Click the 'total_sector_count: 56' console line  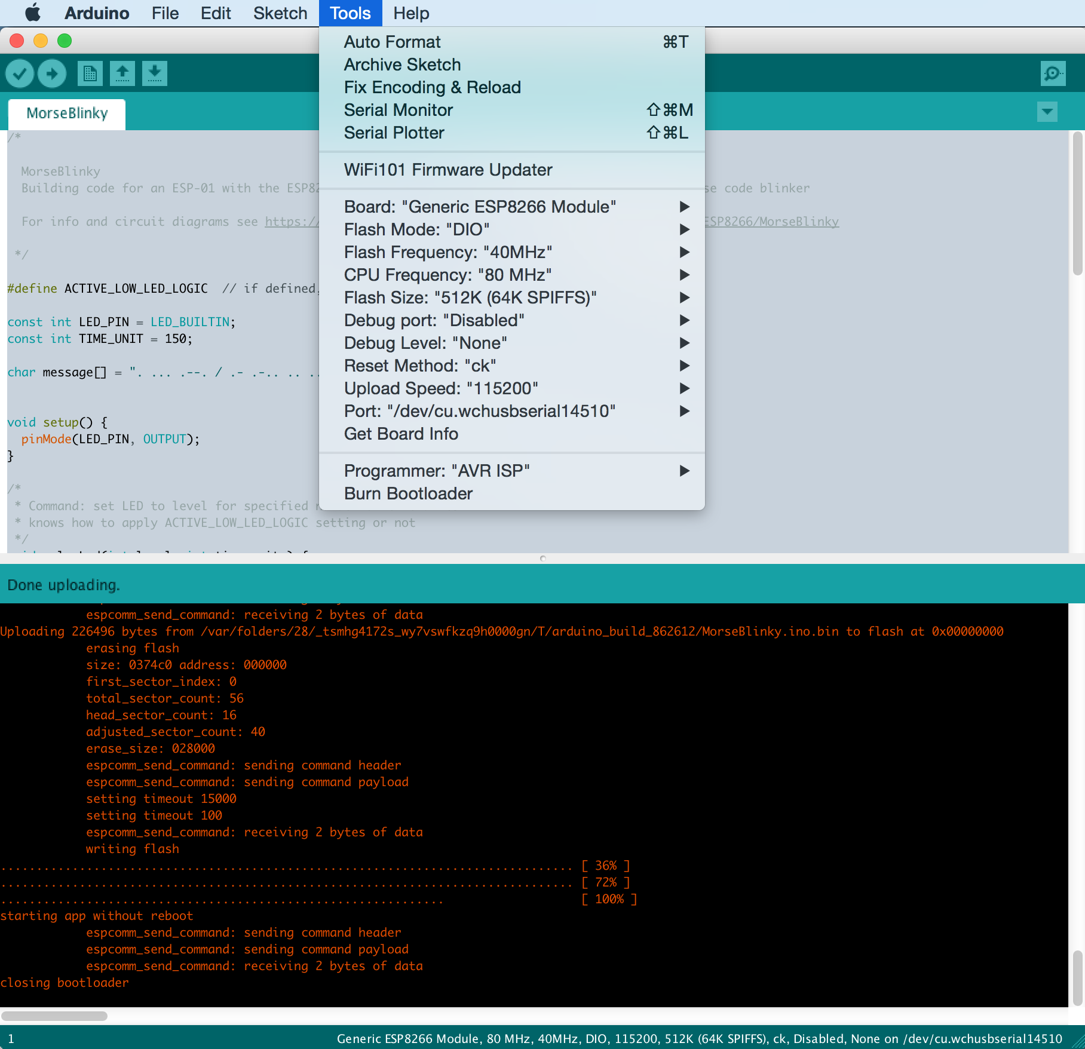165,698
